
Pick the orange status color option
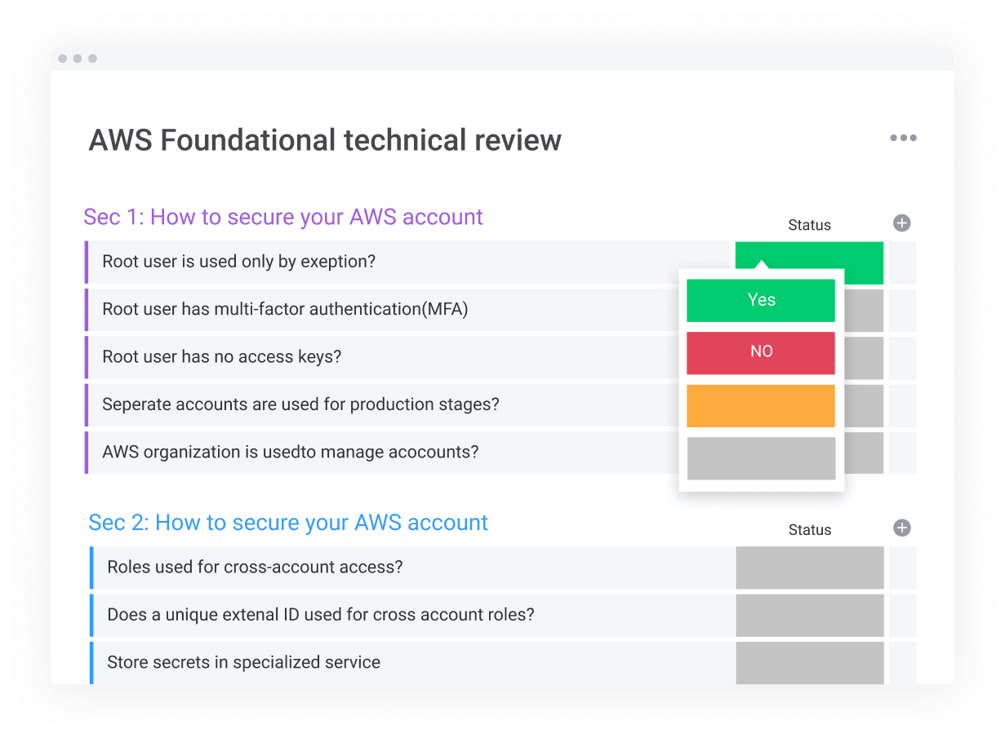coord(760,405)
